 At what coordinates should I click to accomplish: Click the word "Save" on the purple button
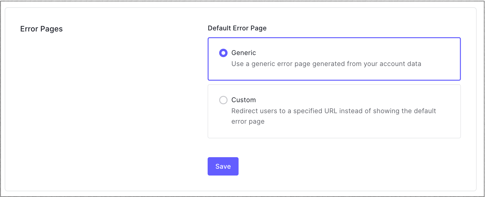(x=223, y=167)
